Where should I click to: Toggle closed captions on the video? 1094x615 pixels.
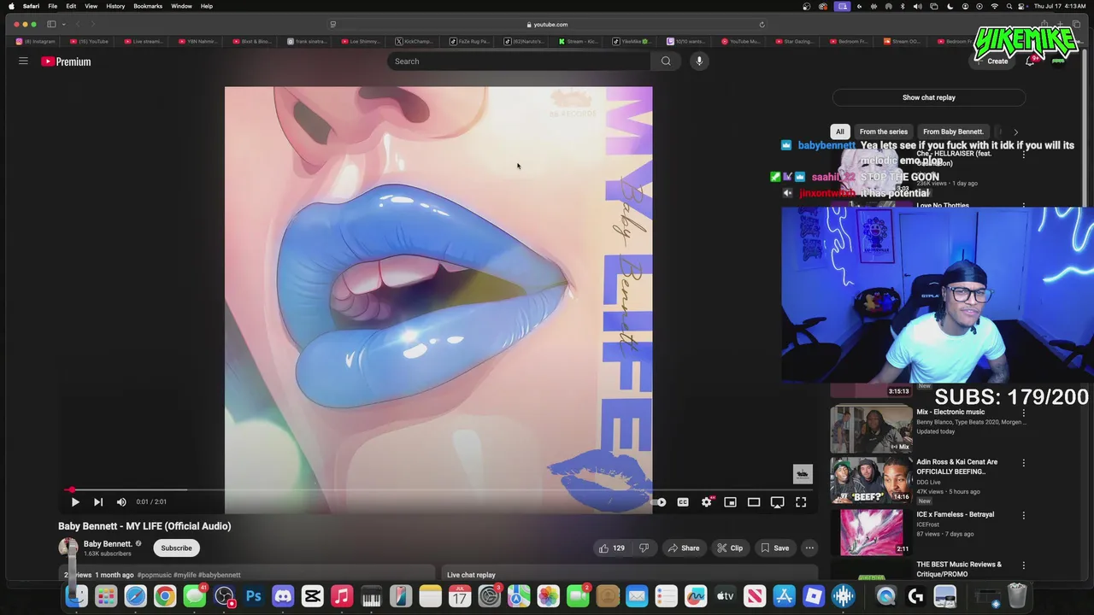683,502
